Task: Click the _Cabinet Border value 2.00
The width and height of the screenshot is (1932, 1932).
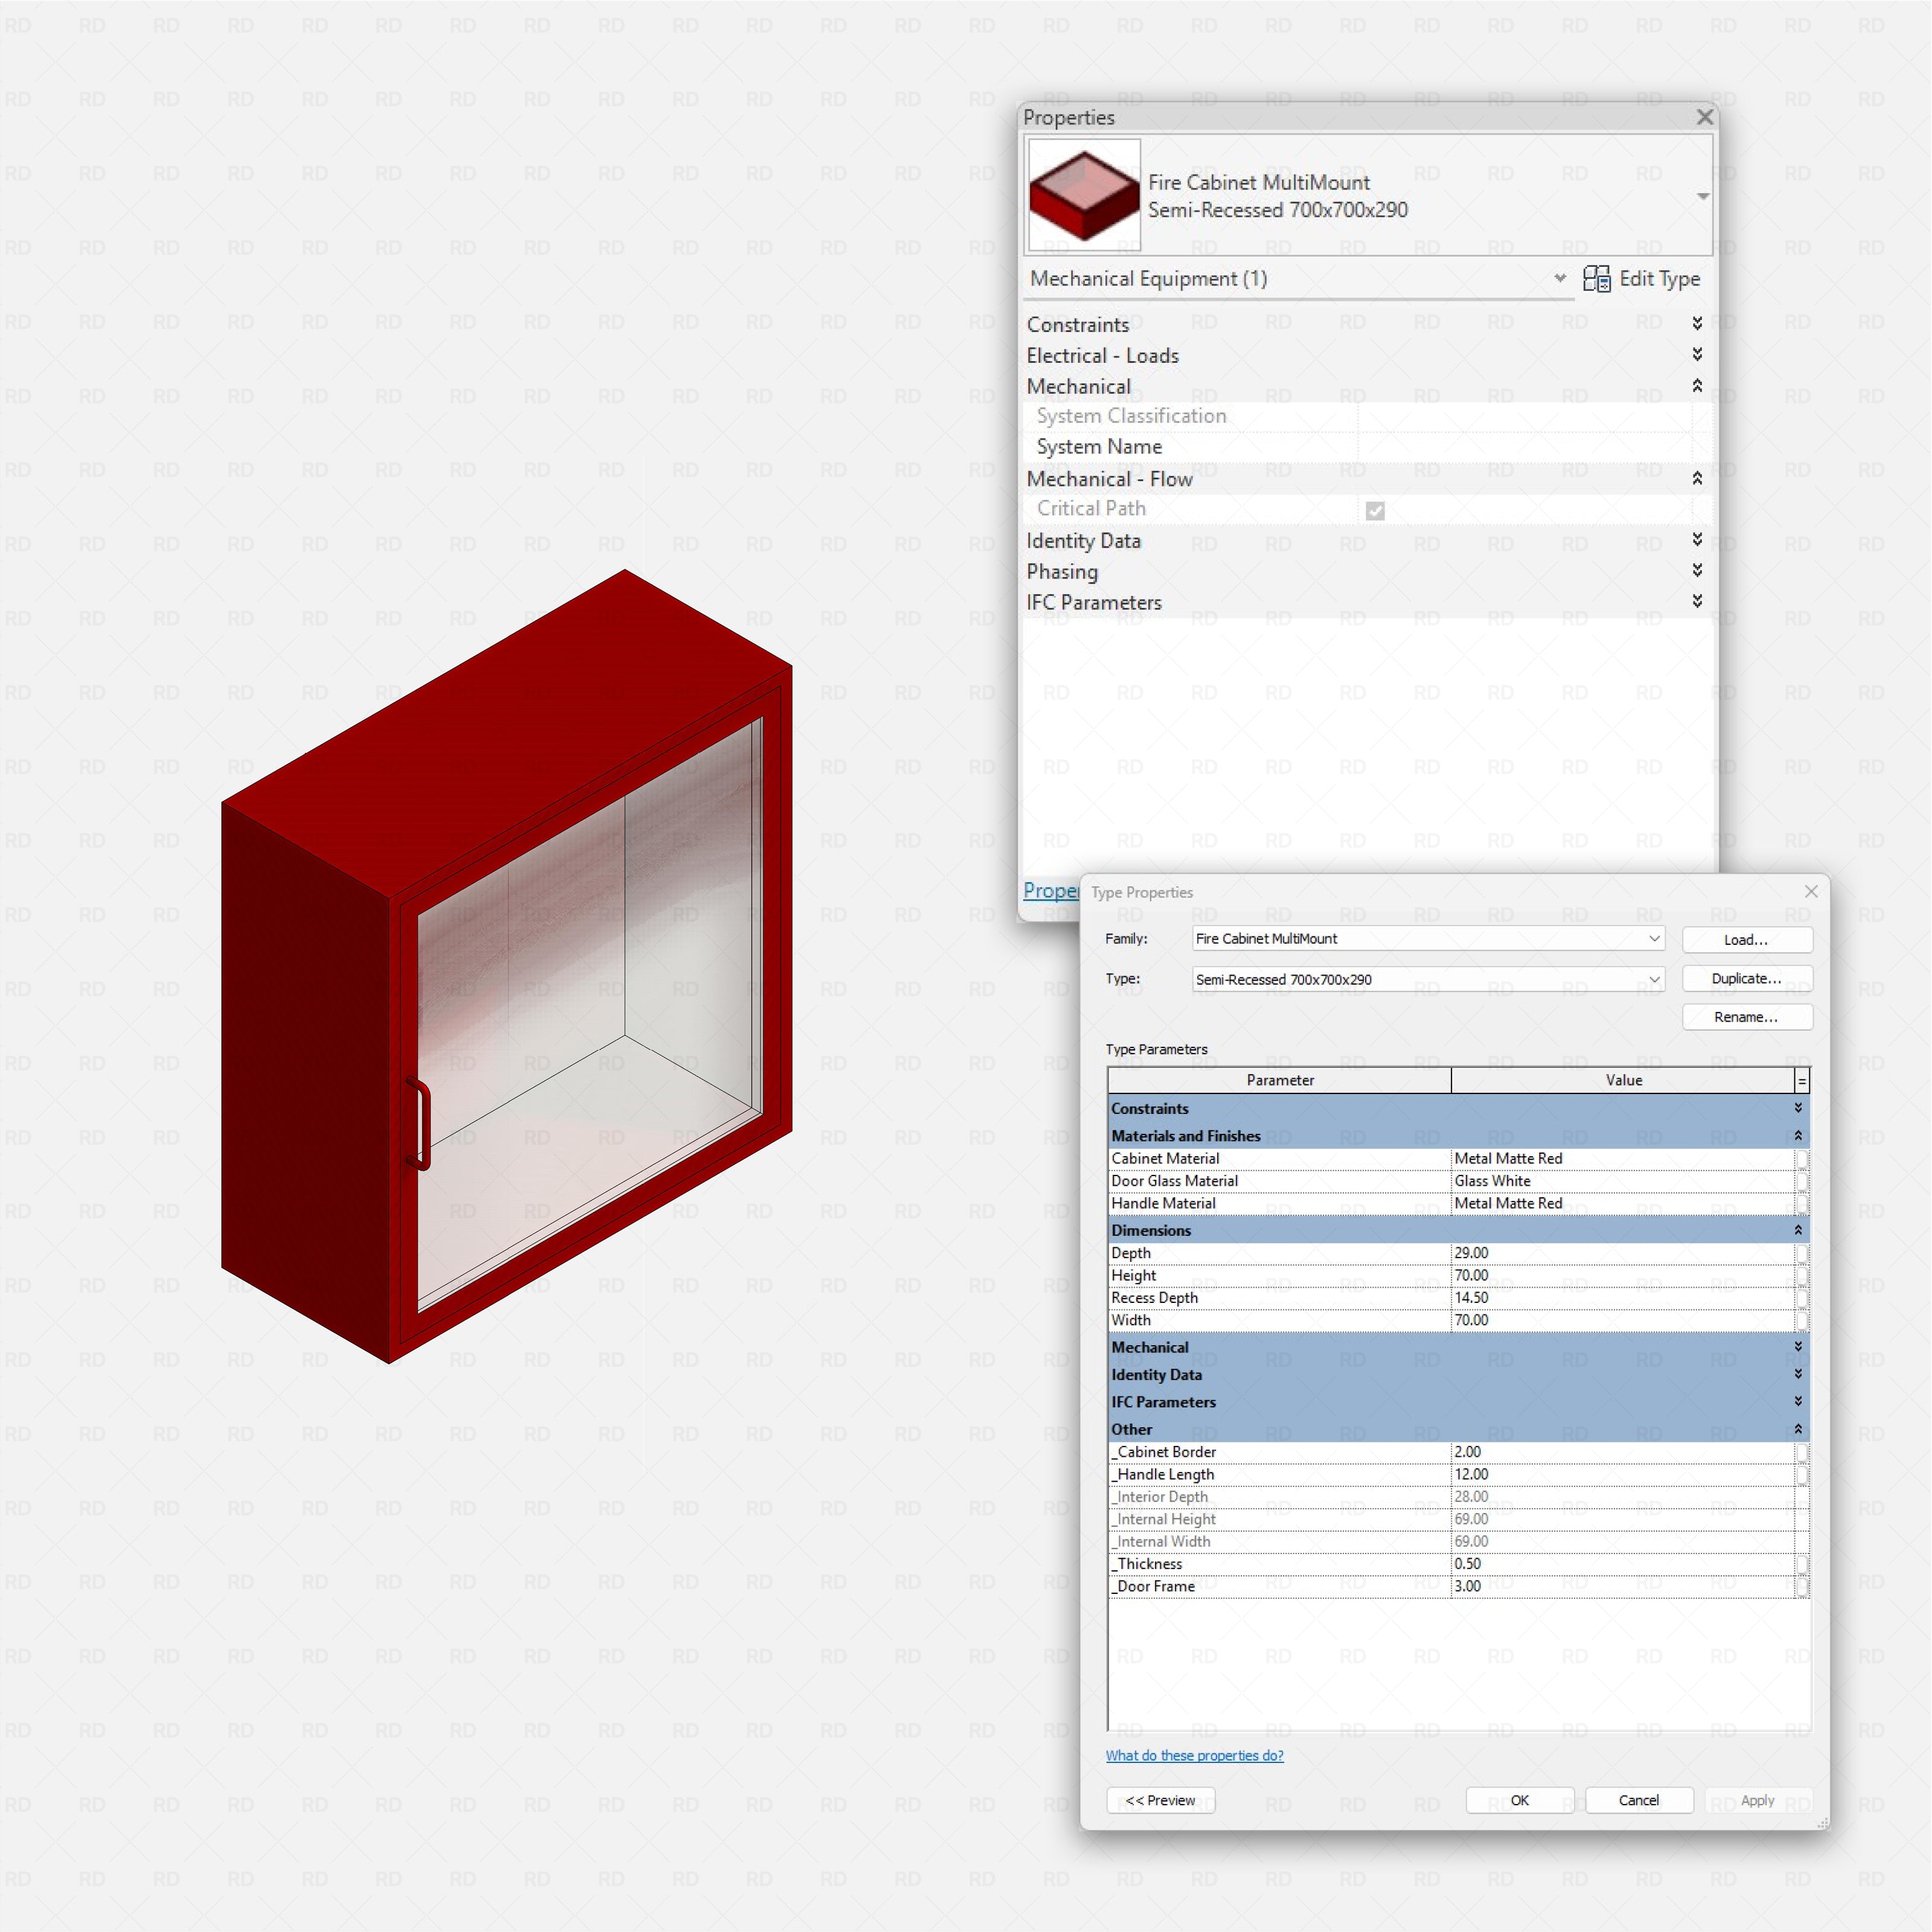Action: point(1622,1452)
